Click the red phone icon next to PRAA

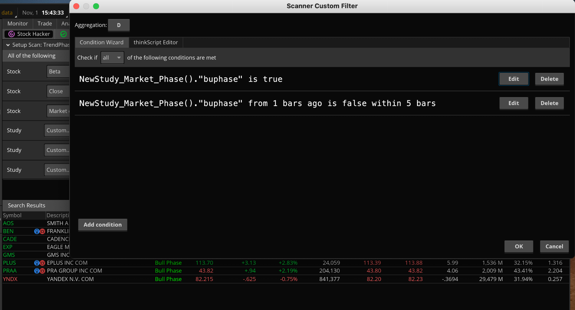coord(42,271)
